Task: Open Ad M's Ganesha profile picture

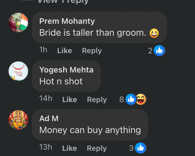Action: coord(18,120)
